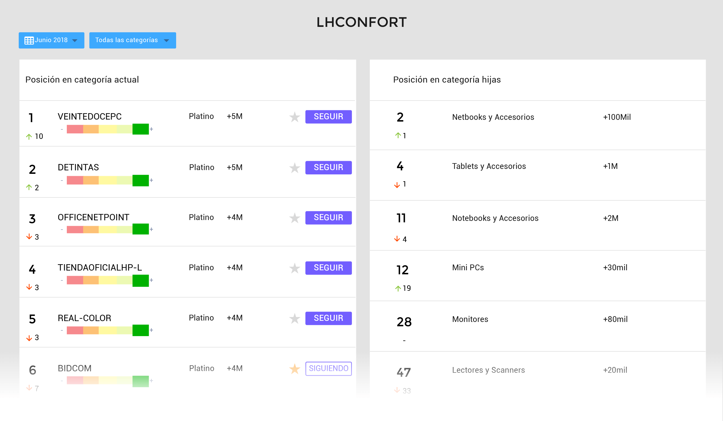The height and width of the screenshot is (421, 723).
Task: Star the VEINTEDOCEPC seller as favorite
Action: point(295,117)
